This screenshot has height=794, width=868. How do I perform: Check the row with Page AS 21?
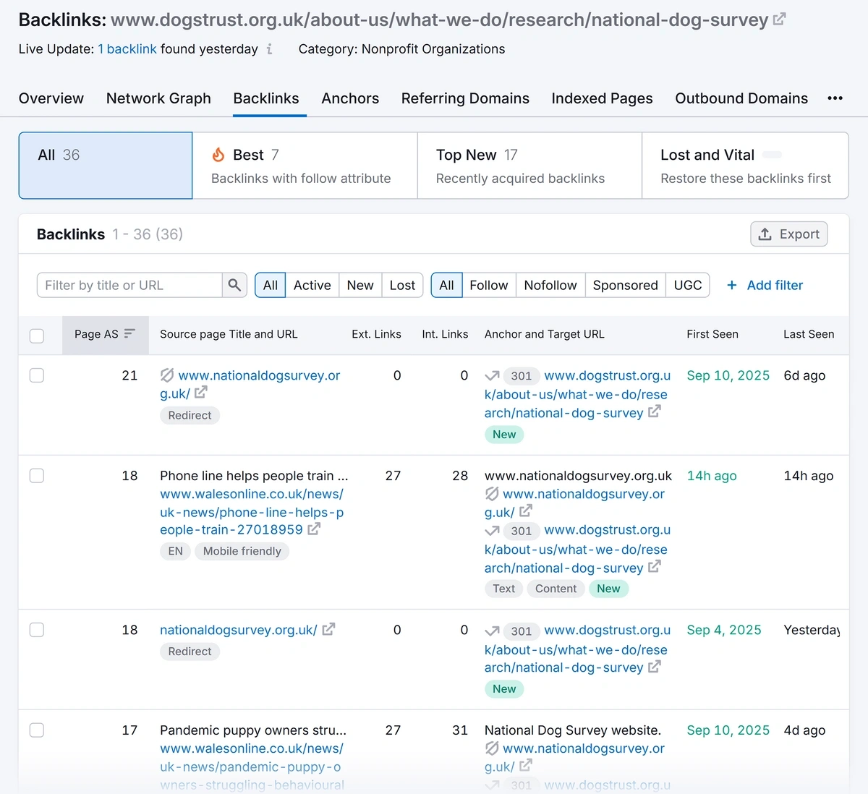[x=37, y=375]
